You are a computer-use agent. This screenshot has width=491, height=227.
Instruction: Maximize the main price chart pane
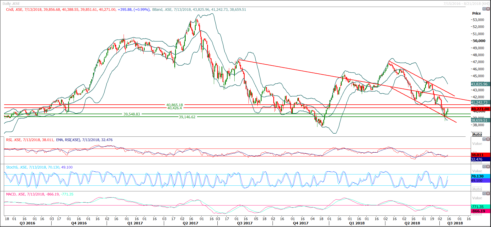(484, 9)
